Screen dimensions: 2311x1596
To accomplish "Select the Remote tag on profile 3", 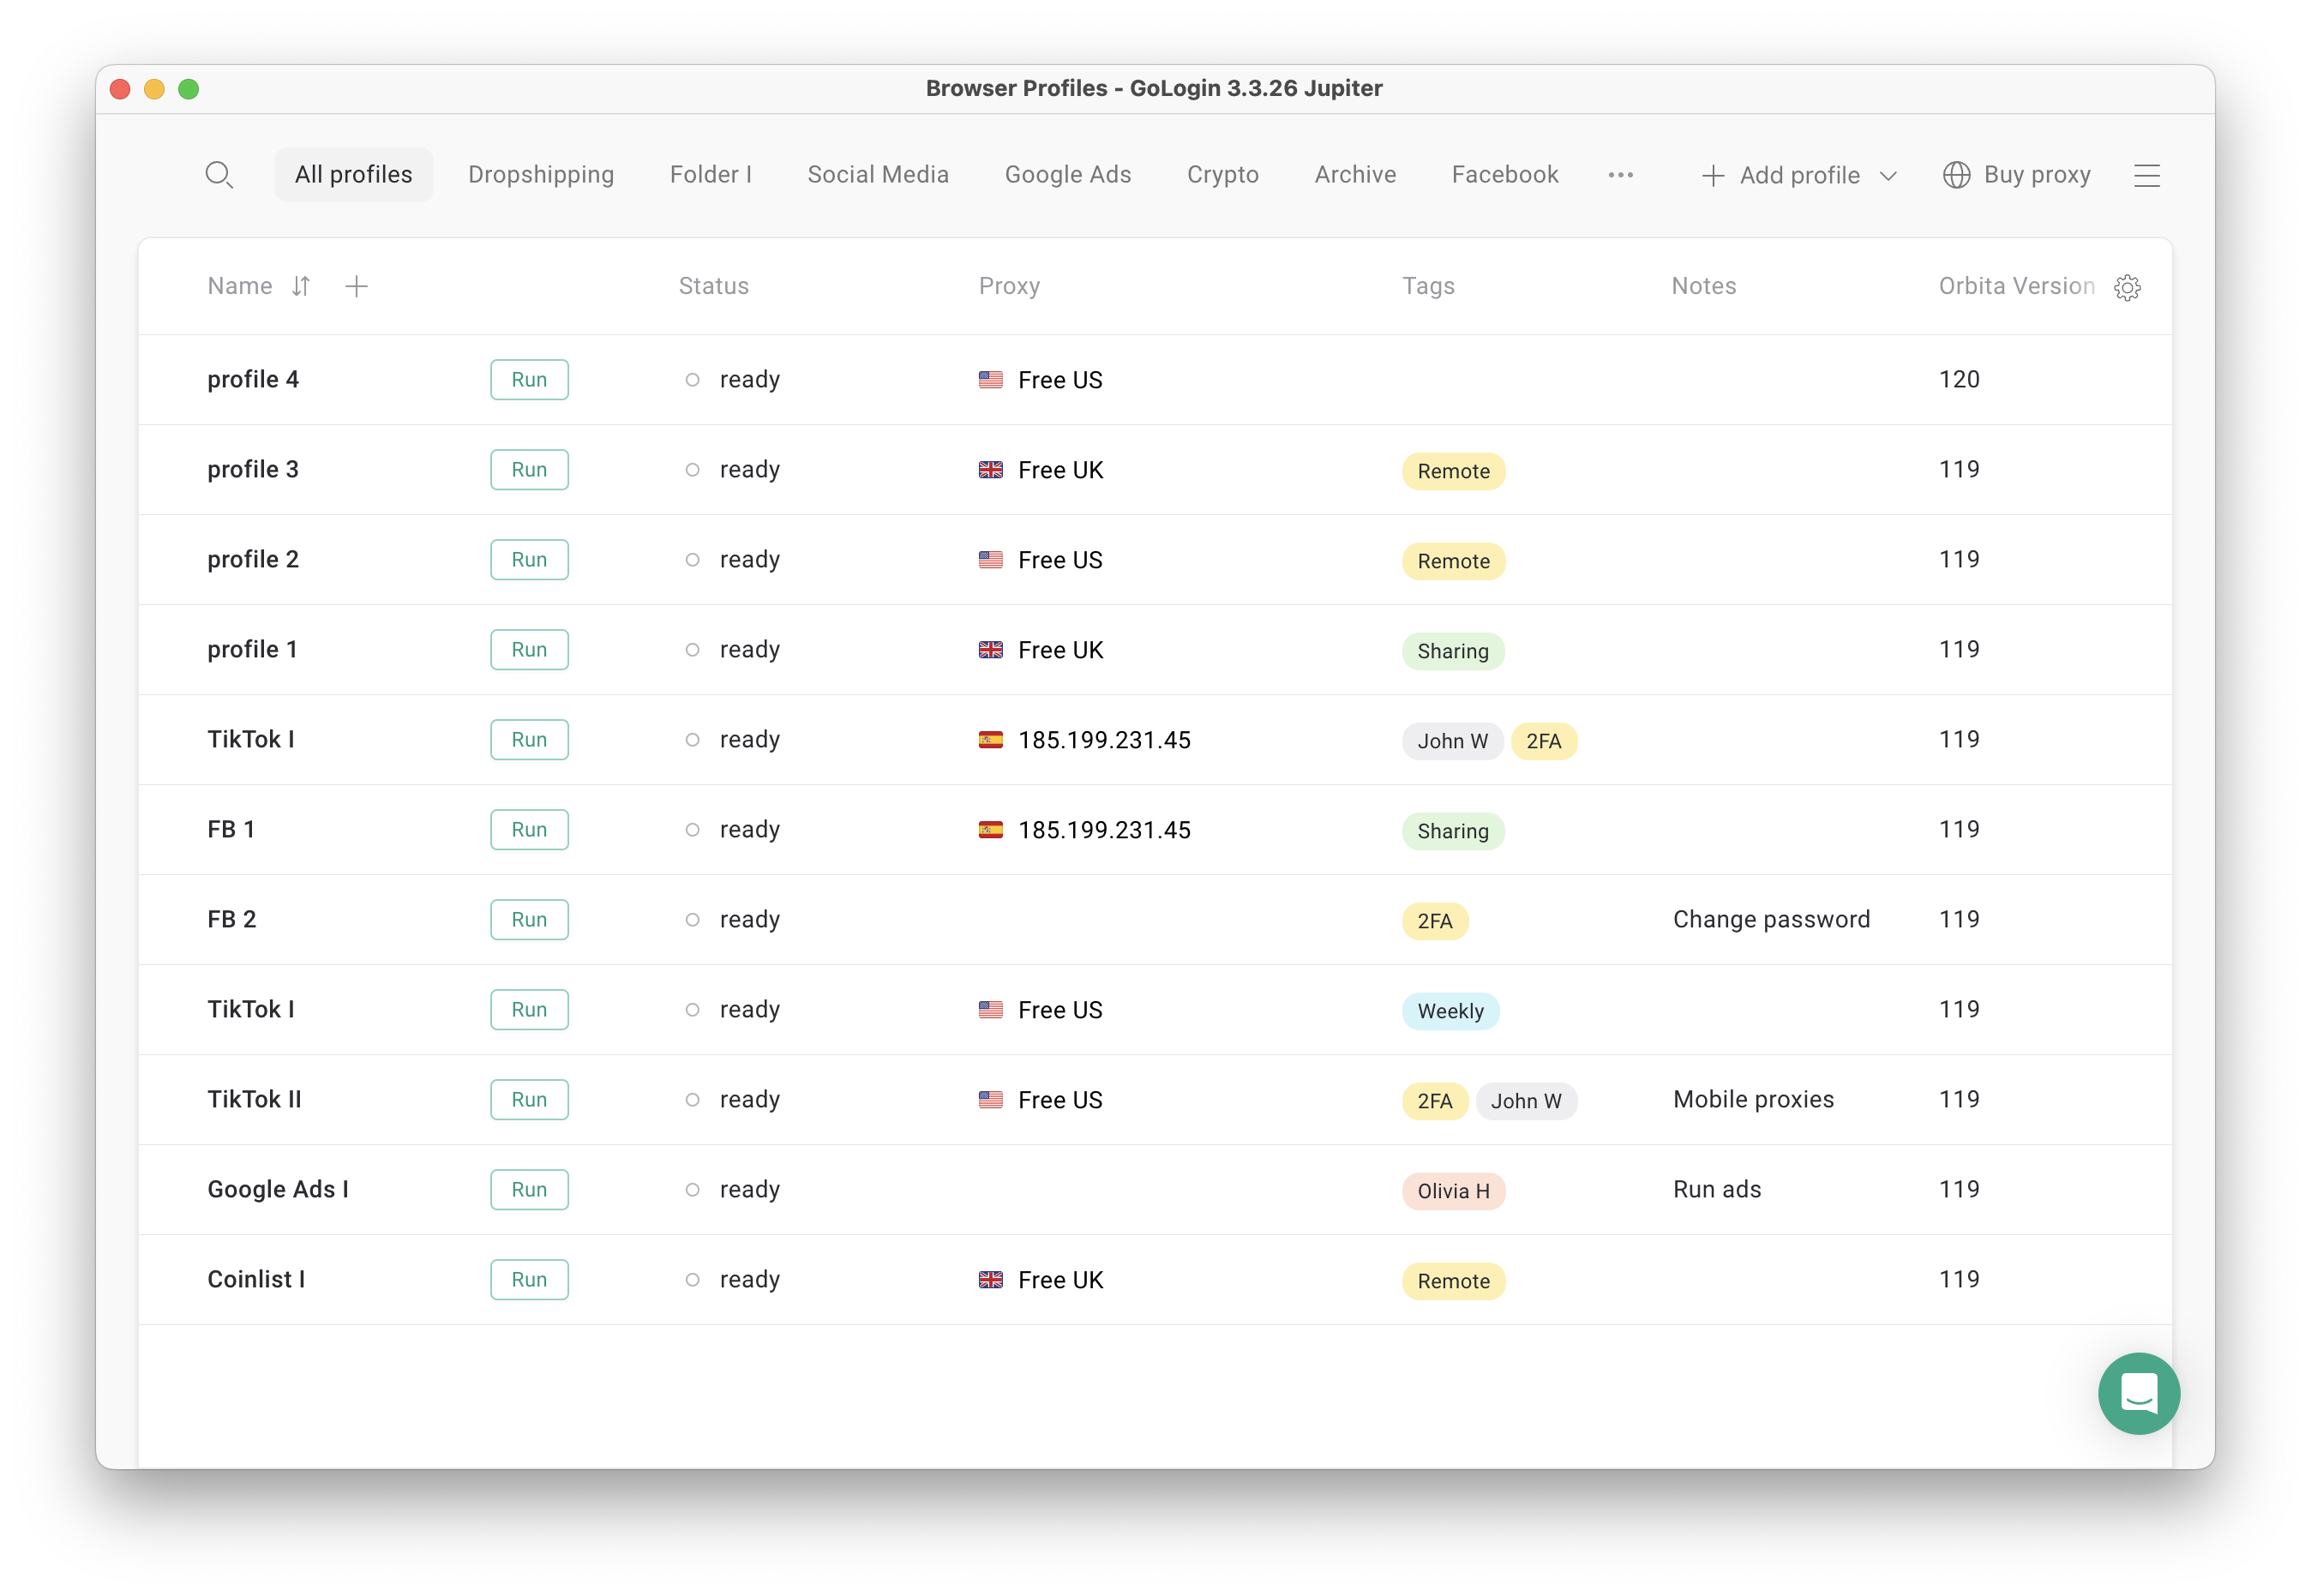I will click(x=1453, y=470).
